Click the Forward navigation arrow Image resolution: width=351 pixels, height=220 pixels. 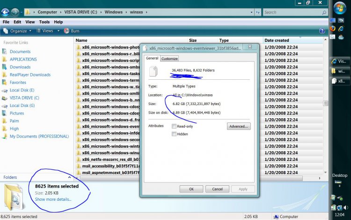15,12
